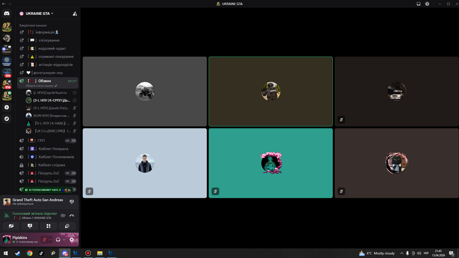Select voice member Сергій Калісто

[51, 93]
